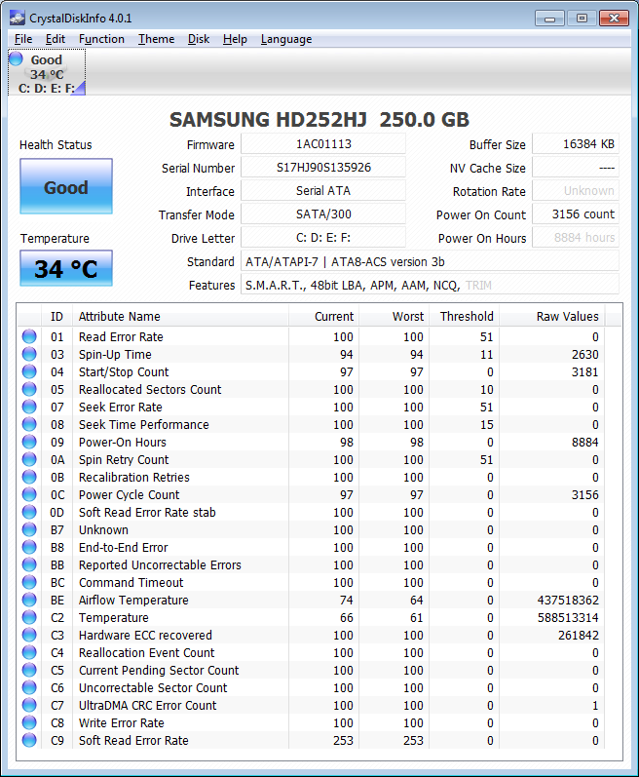Click the status icon for Write Error Rate
The height and width of the screenshot is (777, 639).
[29, 722]
